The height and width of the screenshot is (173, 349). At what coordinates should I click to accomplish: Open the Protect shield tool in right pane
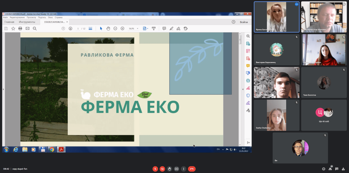(248, 95)
